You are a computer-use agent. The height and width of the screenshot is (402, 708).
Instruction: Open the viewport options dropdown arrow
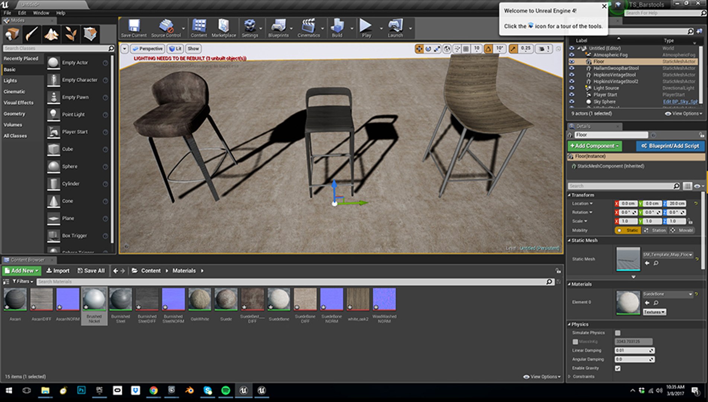125,49
